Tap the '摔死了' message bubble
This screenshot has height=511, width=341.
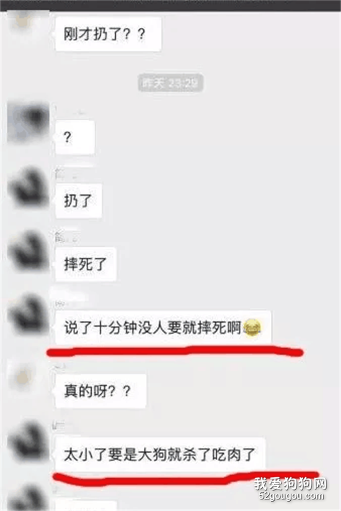[x=86, y=264]
